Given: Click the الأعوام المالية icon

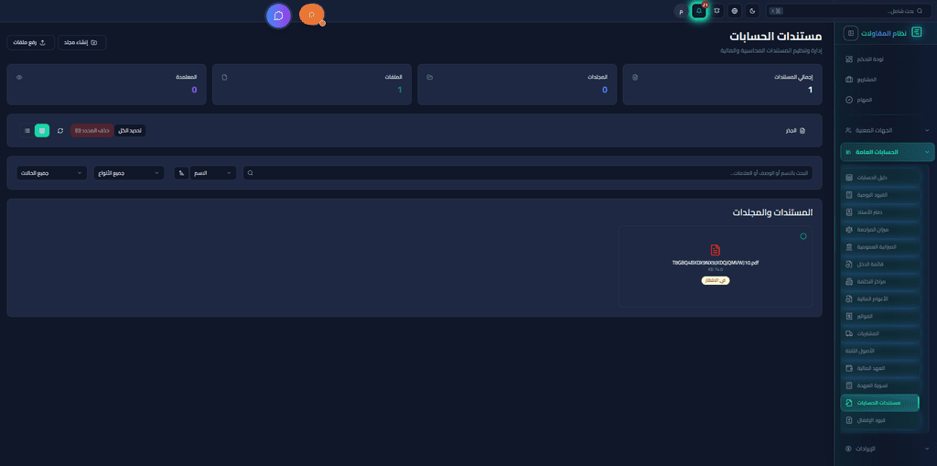Looking at the screenshot, I should pyautogui.click(x=849, y=298).
